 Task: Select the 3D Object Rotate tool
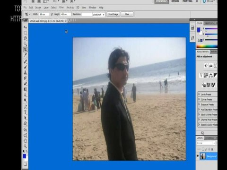pyautogui.click(x=25, y=130)
